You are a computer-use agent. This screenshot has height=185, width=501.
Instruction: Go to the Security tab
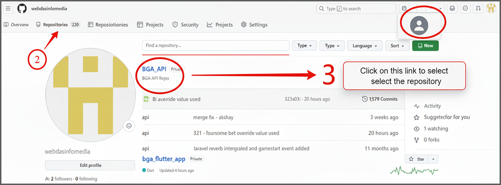(185, 25)
